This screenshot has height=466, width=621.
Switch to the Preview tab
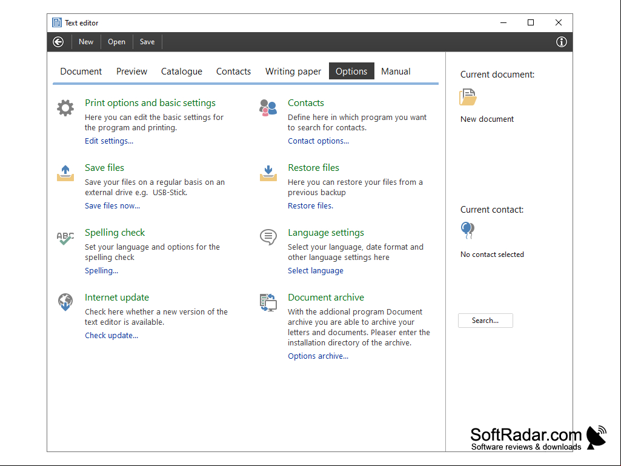click(x=131, y=72)
